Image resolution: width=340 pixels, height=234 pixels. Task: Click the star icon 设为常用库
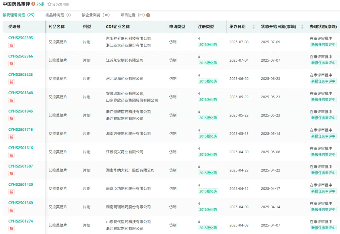point(49,4)
